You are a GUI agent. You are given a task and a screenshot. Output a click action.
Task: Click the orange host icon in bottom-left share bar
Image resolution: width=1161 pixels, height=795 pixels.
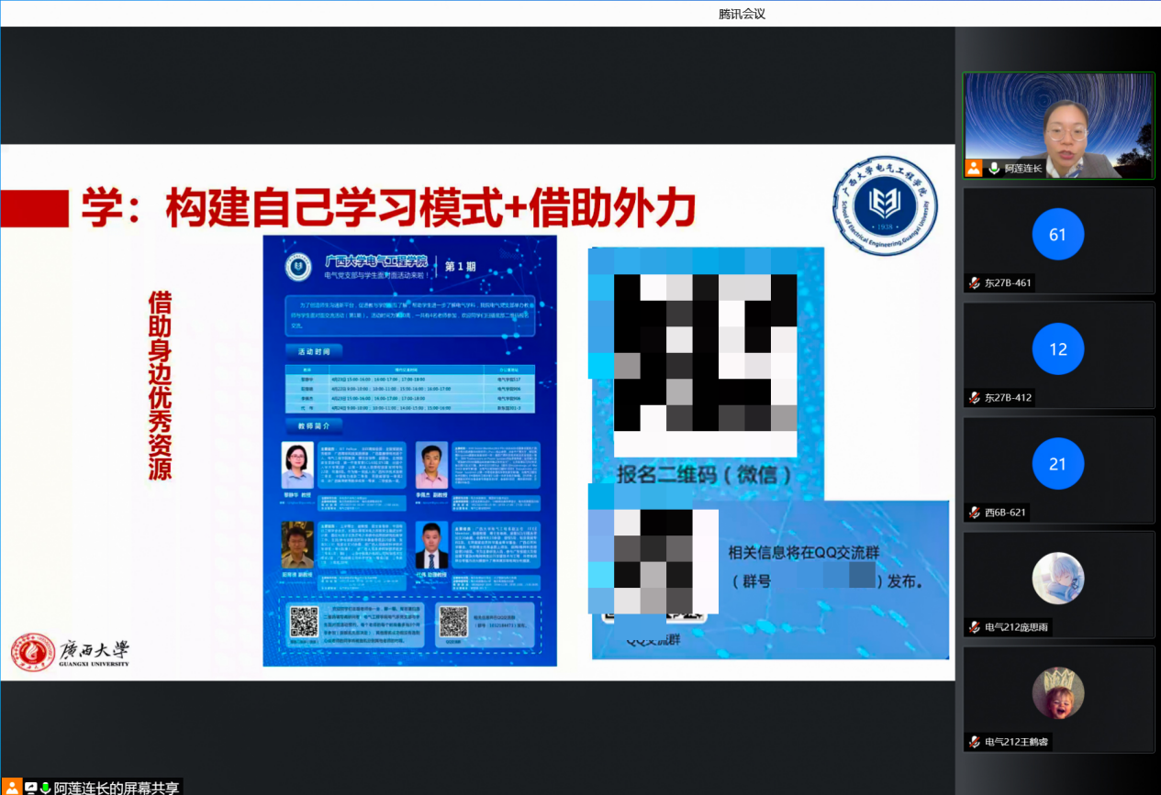12,787
